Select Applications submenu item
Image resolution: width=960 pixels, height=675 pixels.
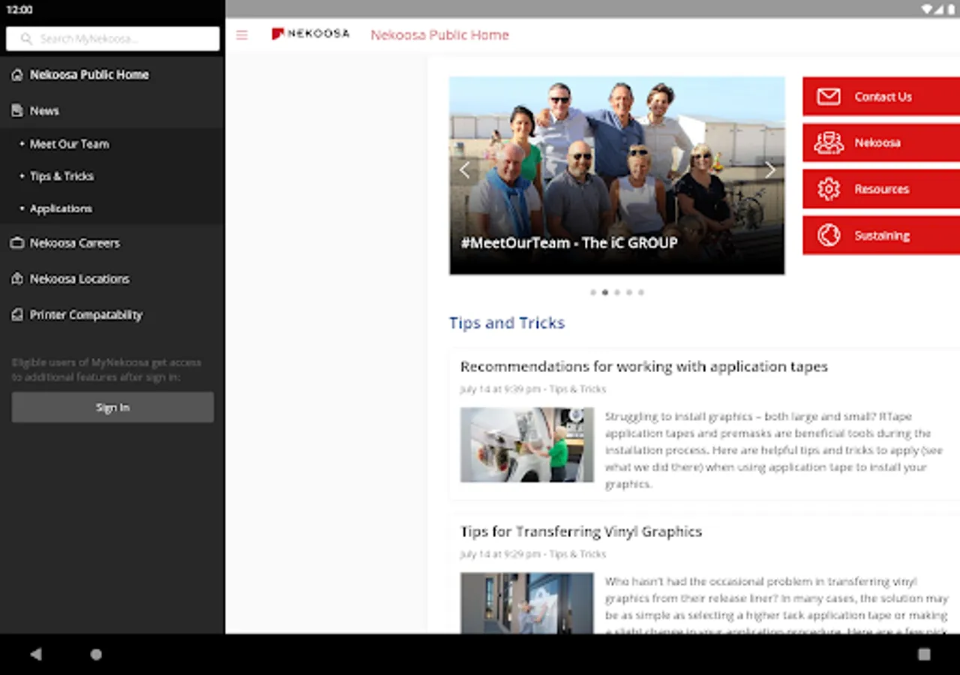coord(112,208)
